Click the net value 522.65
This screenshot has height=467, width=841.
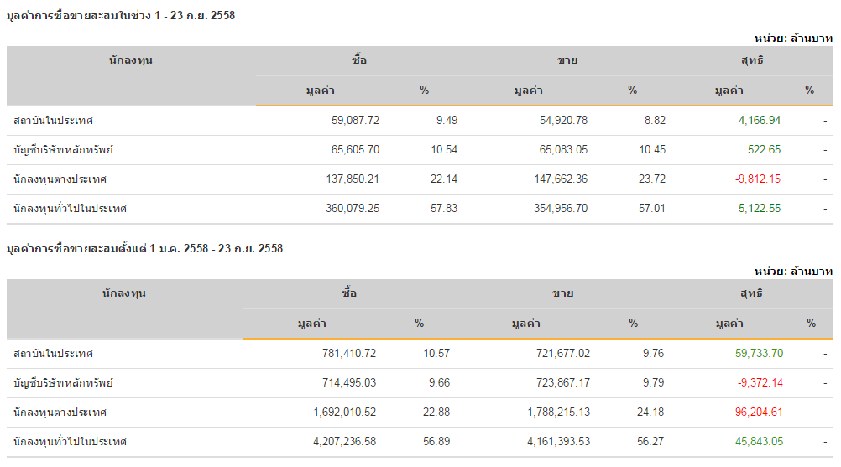coord(764,150)
